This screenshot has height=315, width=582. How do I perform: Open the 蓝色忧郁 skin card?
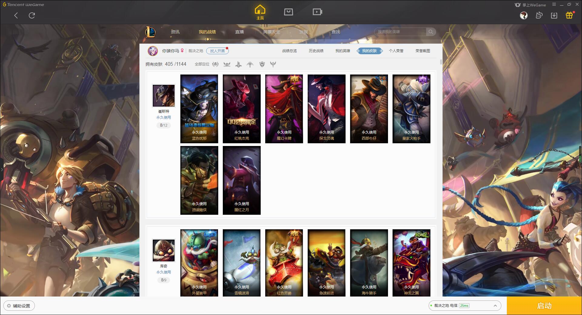[199, 109]
